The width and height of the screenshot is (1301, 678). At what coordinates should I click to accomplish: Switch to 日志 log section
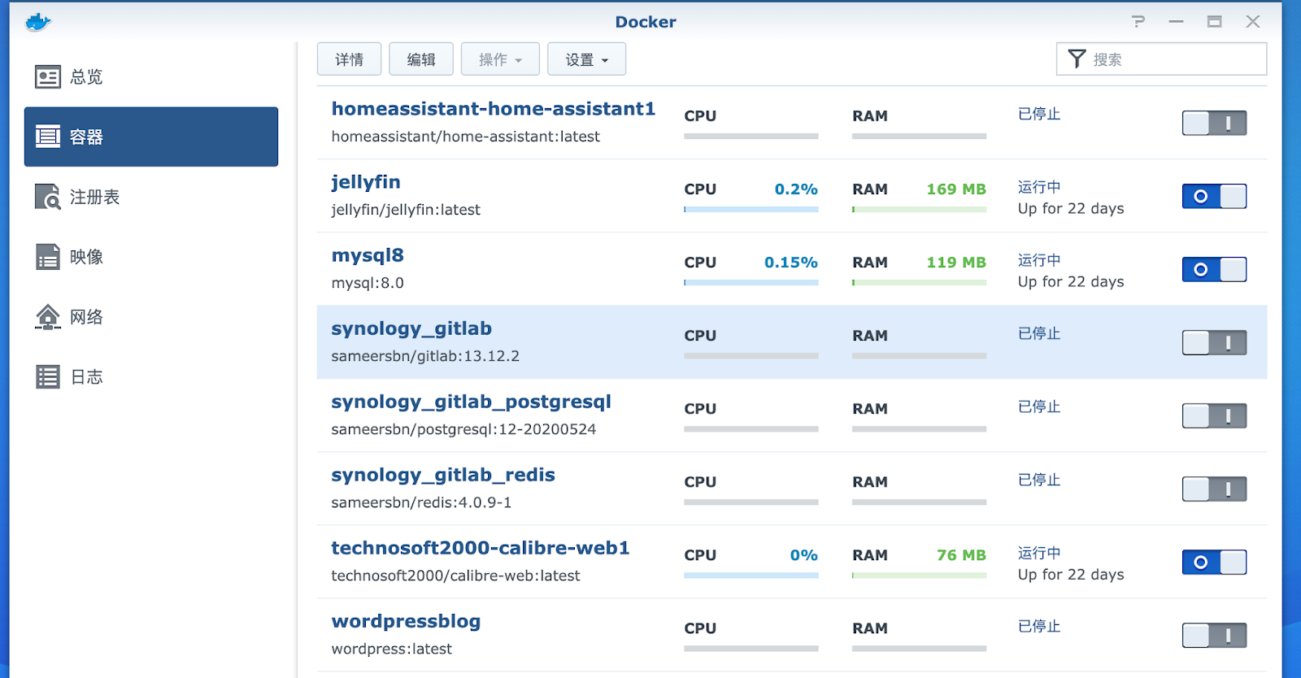coord(151,377)
